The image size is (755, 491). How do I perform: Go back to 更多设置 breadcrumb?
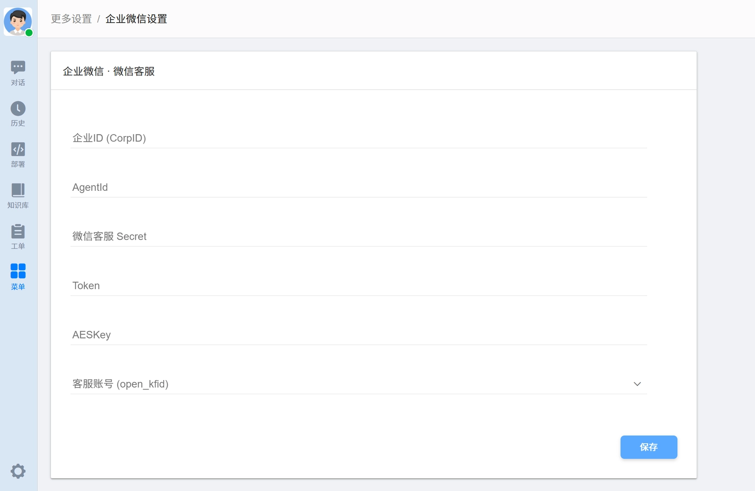point(71,19)
